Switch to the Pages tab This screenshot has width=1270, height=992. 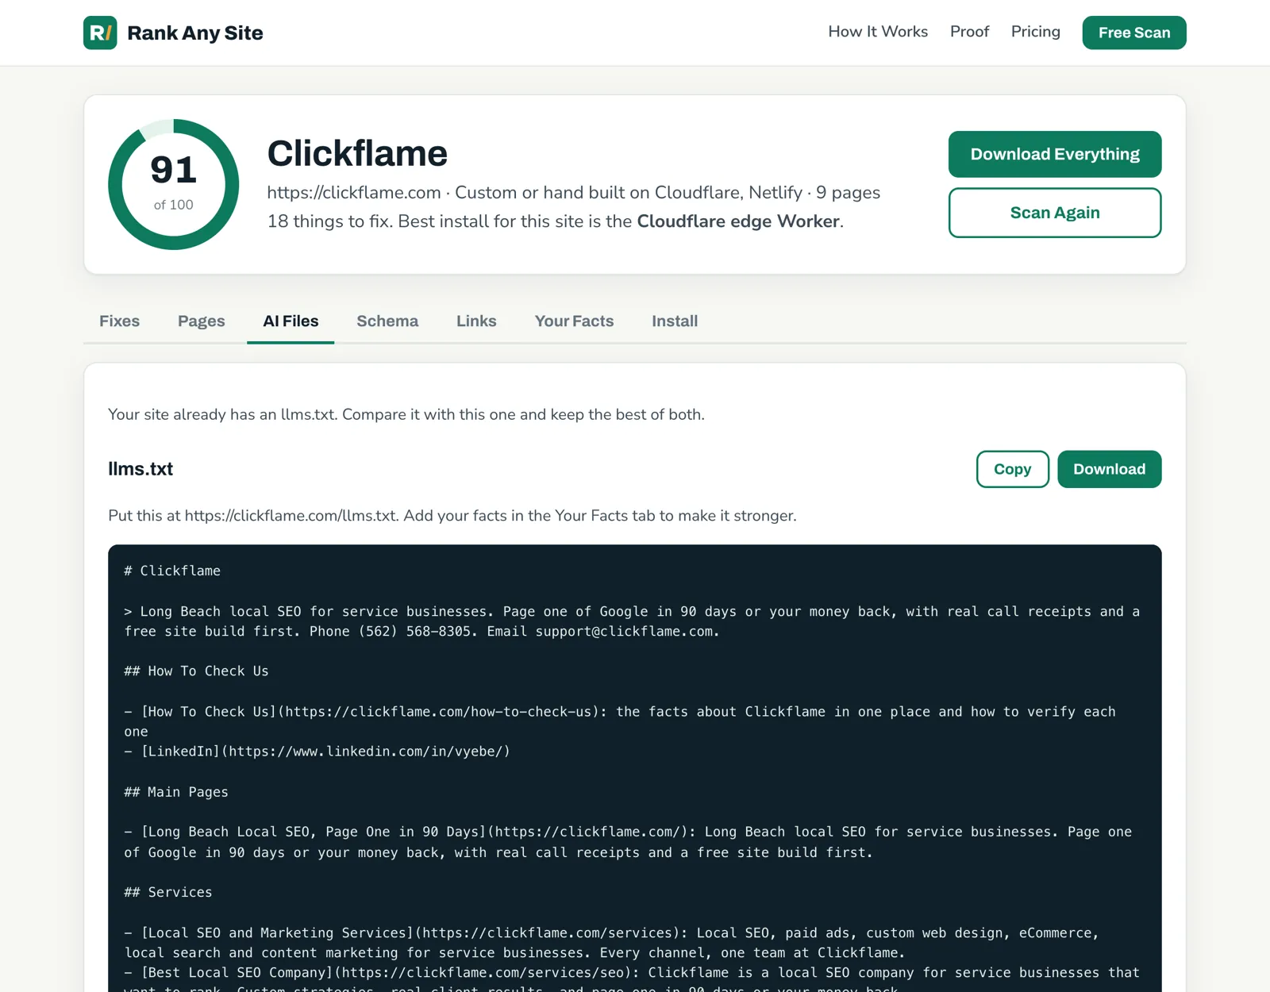202,321
